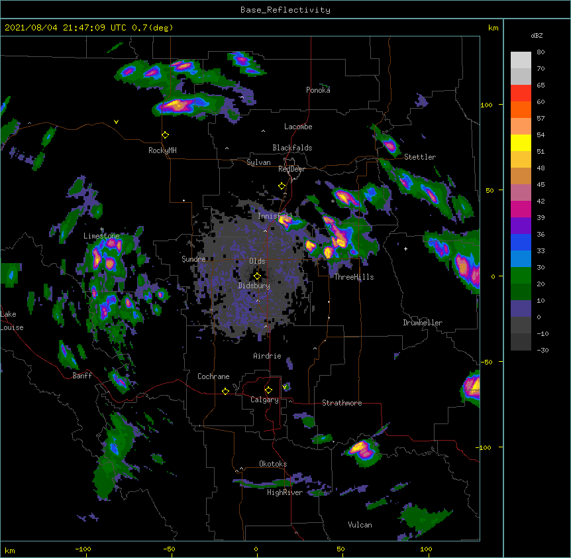Click the Lacombe city label

(298, 127)
